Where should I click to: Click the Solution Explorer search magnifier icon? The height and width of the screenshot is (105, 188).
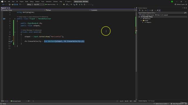point(185,13)
